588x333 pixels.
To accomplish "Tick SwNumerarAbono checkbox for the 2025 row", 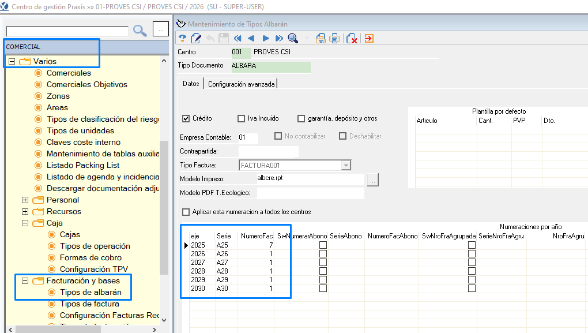I will tap(323, 245).
